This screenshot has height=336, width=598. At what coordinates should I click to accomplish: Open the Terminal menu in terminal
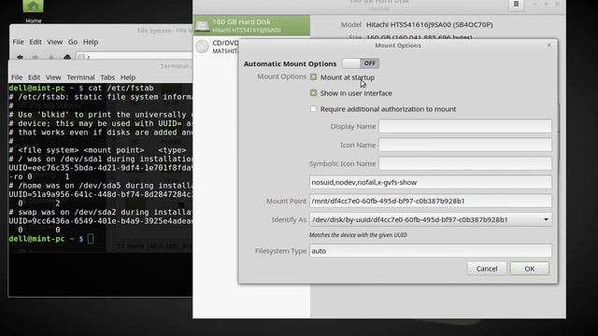pyautogui.click(x=80, y=77)
